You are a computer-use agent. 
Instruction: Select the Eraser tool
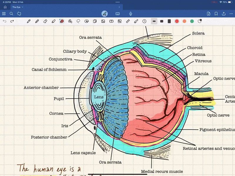(x=45, y=21)
